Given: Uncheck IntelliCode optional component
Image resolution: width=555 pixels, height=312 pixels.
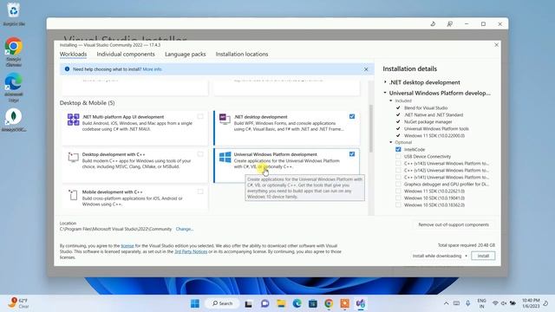Looking at the screenshot, I should pyautogui.click(x=398, y=149).
